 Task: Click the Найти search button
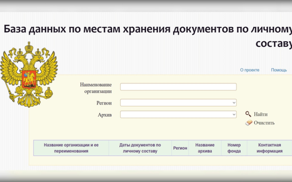[261, 114]
